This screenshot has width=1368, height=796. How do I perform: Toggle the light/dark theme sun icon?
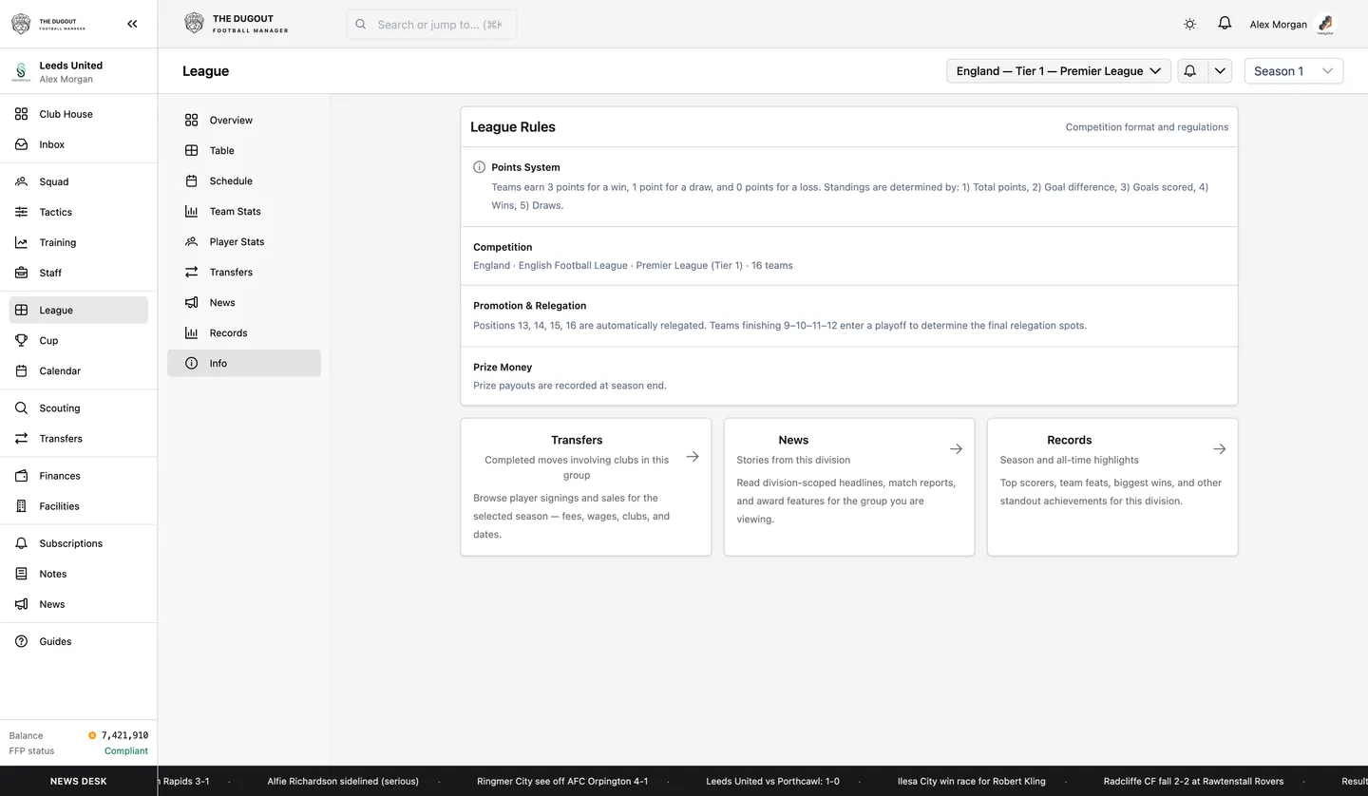[x=1189, y=24]
